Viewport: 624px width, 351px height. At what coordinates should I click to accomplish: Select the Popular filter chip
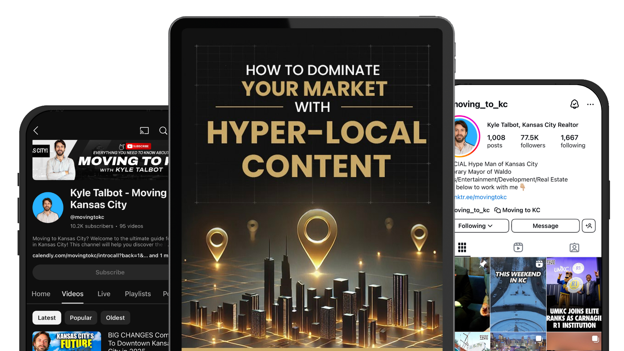click(81, 318)
